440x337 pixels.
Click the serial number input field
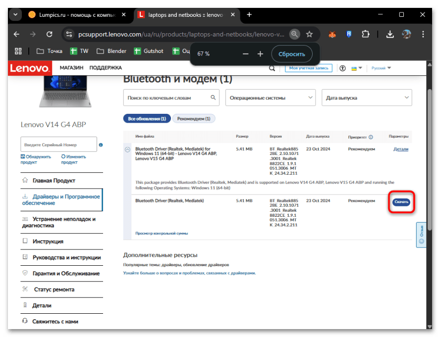(x=58, y=144)
